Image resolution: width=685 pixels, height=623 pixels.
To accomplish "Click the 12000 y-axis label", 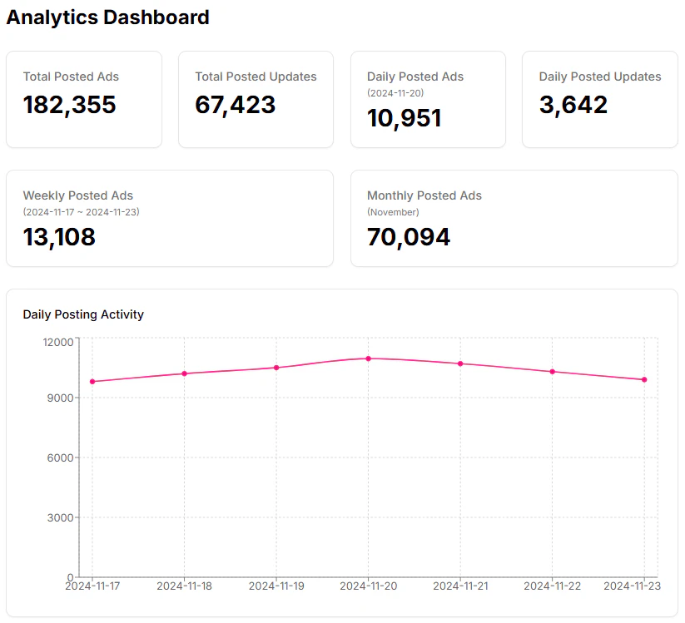I will 58,342.
